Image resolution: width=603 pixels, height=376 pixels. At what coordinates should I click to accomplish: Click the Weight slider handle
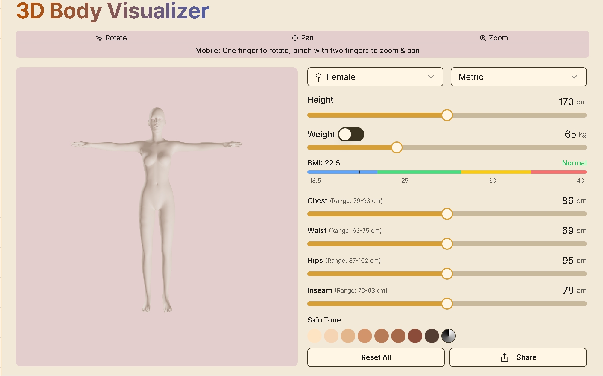point(397,147)
